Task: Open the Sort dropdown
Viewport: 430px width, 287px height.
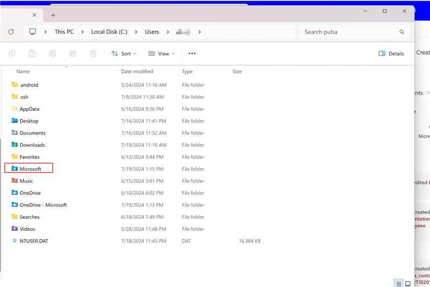Action: pyautogui.click(x=124, y=53)
